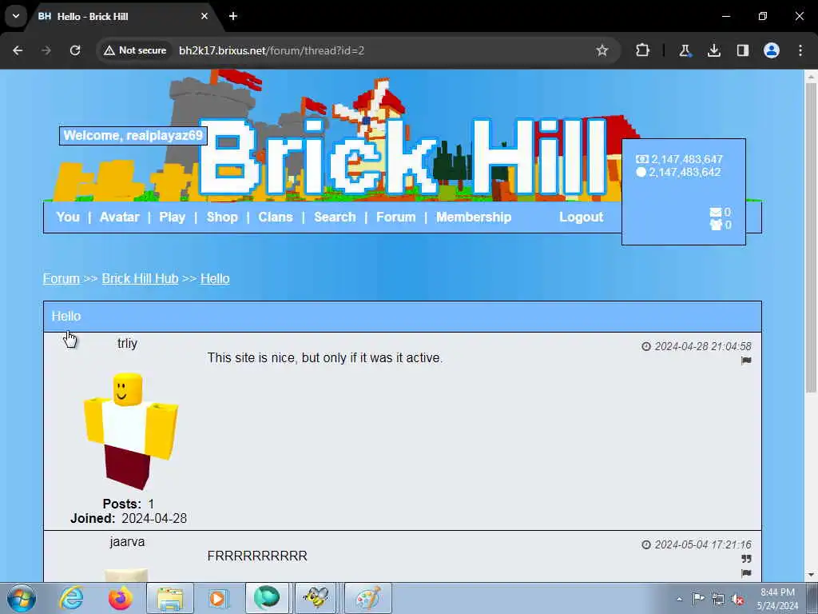Open the Clans page

click(x=276, y=217)
